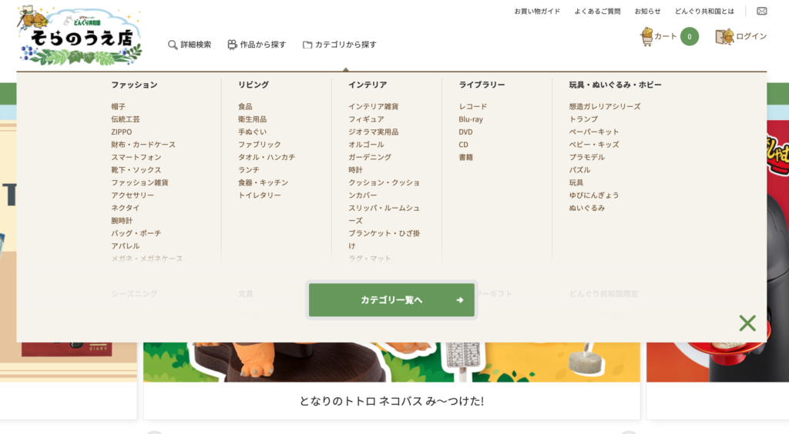Screen dimensions: 789x434
Task: Click the magnifier icon for 詳細検索
Action: pos(173,45)
